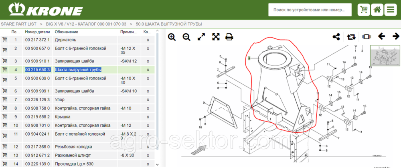Select part number 00 217 366 0
The image size is (401, 168).
coord(37,147)
